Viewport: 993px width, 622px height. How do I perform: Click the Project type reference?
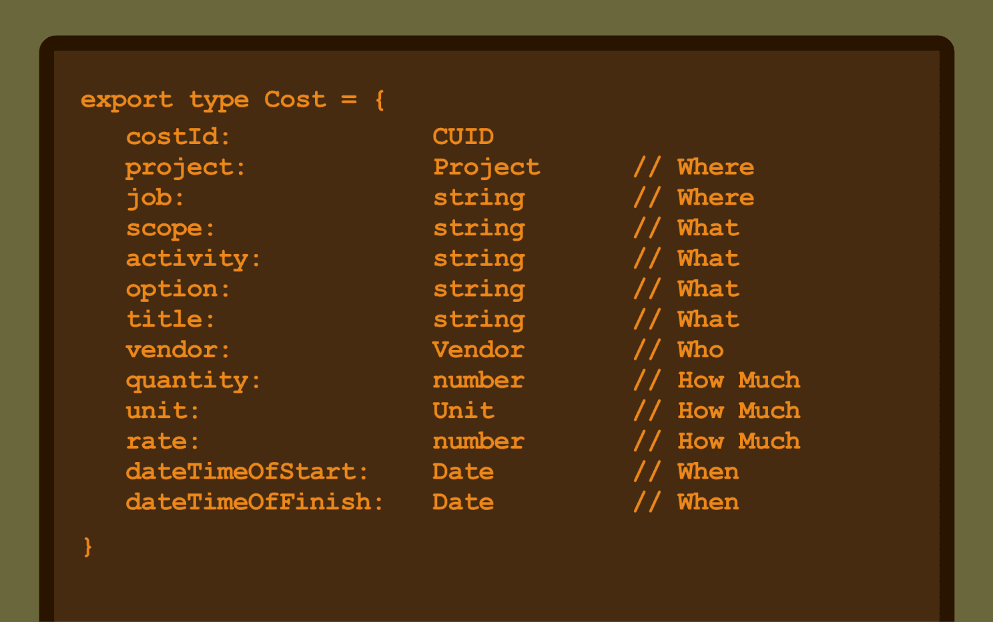(x=486, y=167)
